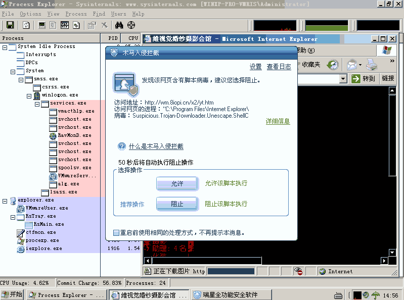This screenshot has width=404, height=300.
Task: Collapse the services.exe tree node
Action: [x=37, y=104]
